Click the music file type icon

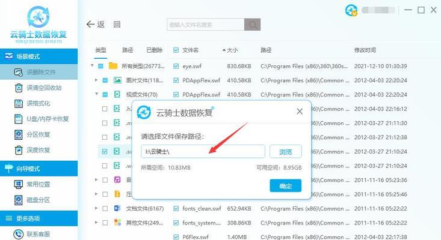pyautogui.click(x=117, y=180)
